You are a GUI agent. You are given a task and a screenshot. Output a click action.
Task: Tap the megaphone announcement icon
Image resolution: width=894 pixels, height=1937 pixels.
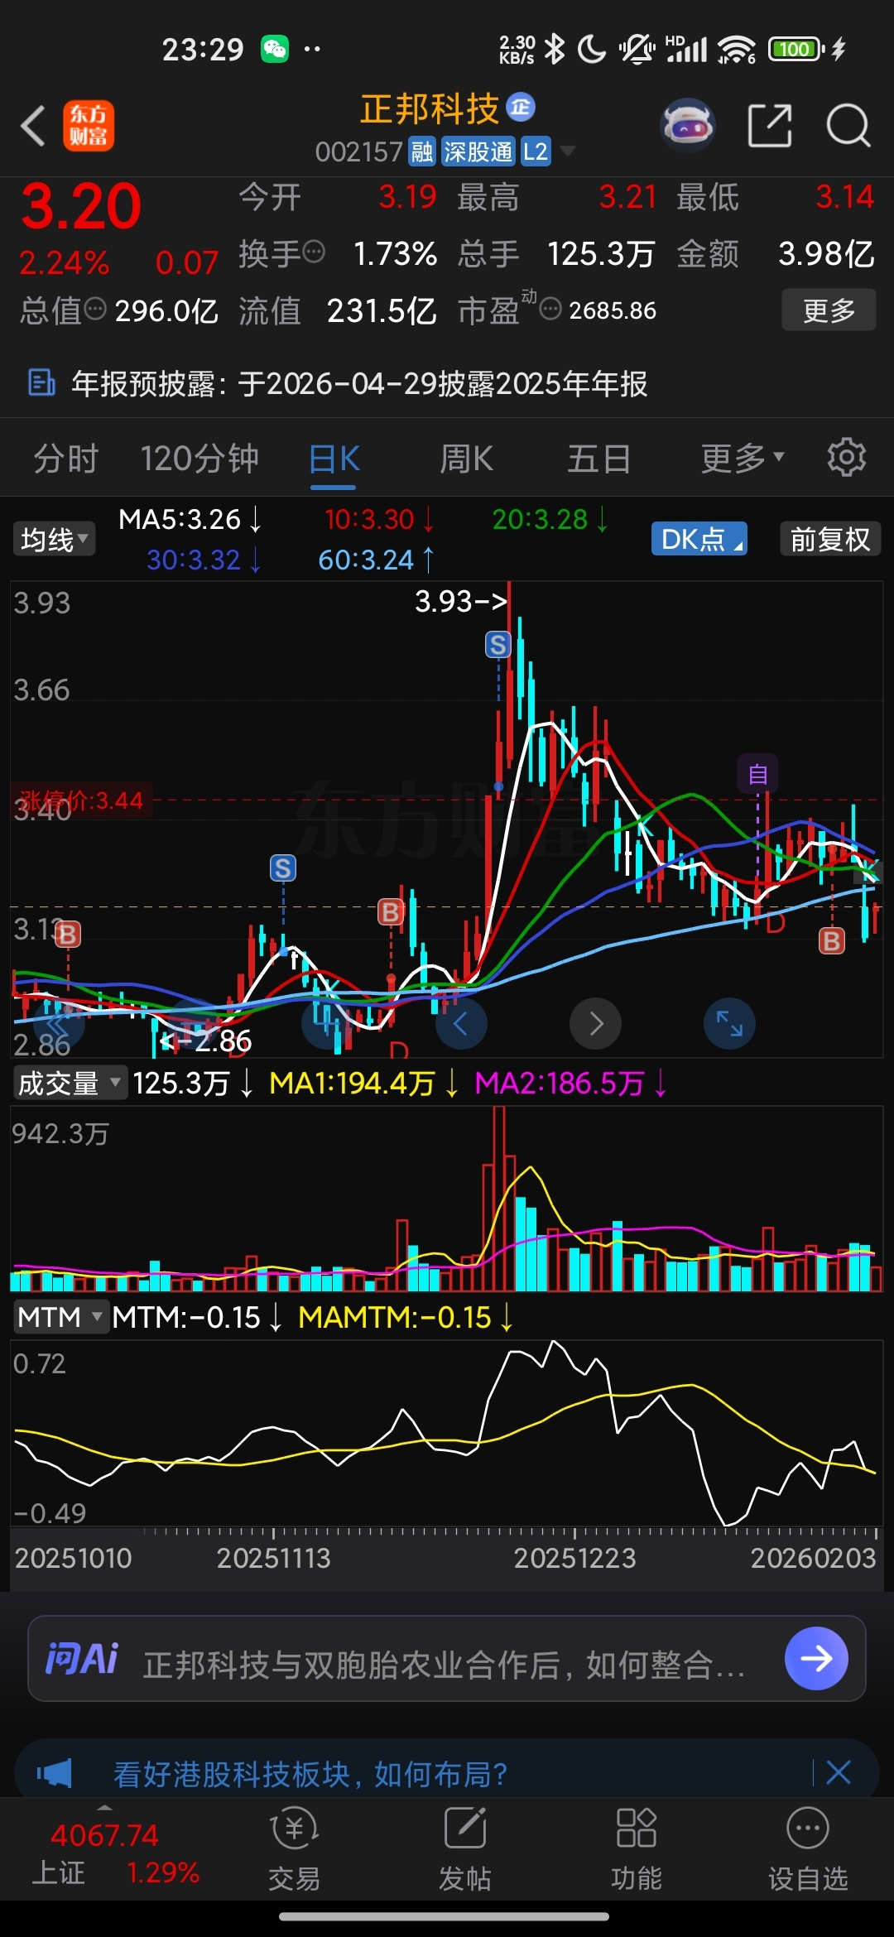(55, 1773)
